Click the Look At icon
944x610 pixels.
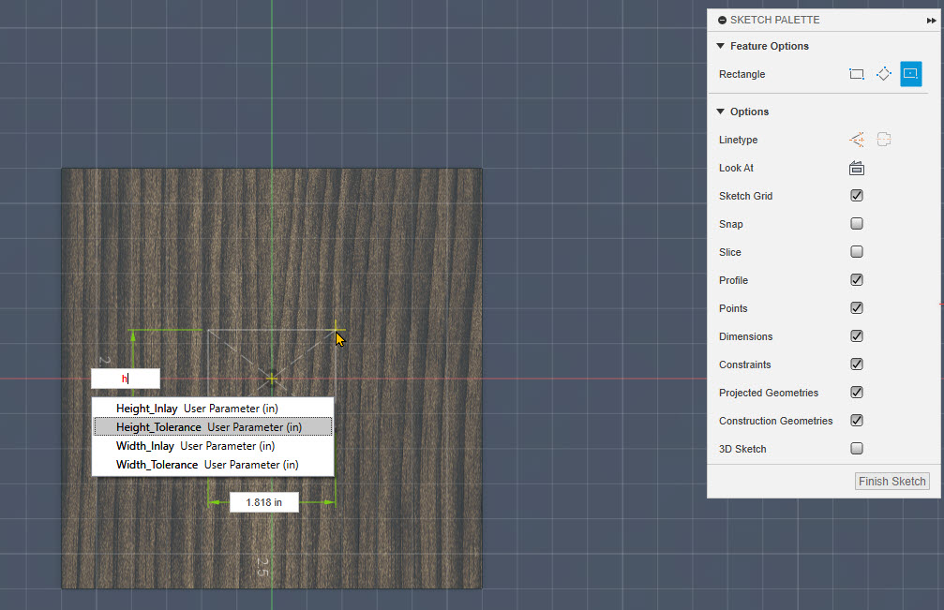tap(857, 168)
